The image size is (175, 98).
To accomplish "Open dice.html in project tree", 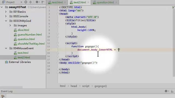I will pyautogui.click(x=23, y=30).
